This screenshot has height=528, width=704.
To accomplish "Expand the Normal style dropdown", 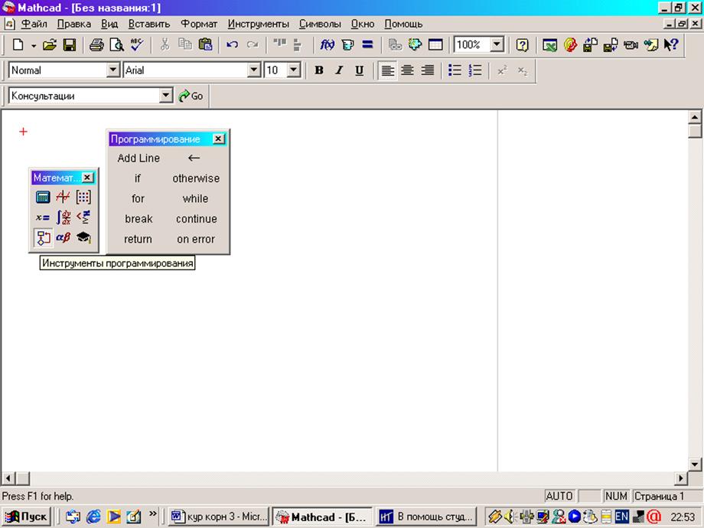I will (x=113, y=70).
